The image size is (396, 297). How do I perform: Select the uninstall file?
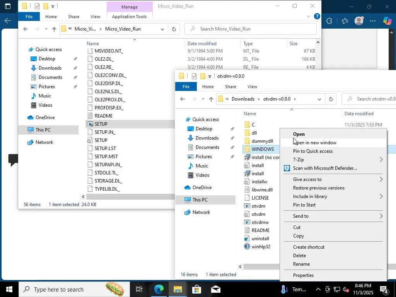point(260,238)
